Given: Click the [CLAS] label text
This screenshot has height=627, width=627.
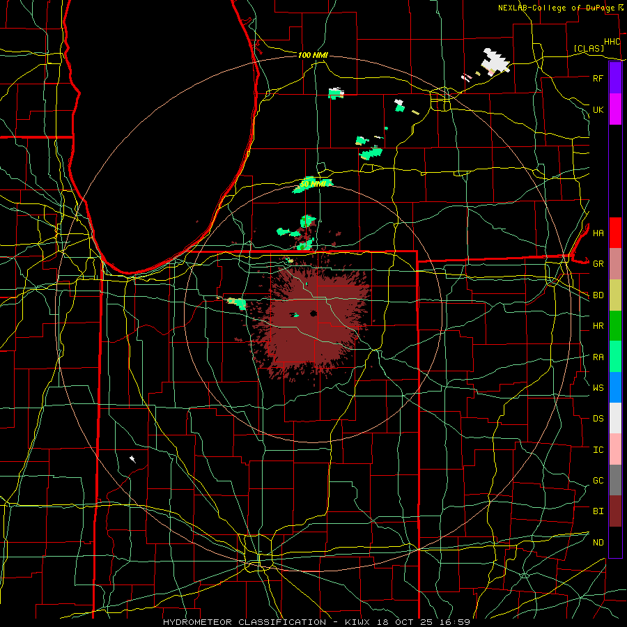Looking at the screenshot, I should [589, 48].
